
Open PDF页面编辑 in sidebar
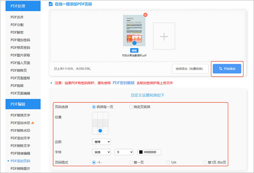tap(20, 93)
